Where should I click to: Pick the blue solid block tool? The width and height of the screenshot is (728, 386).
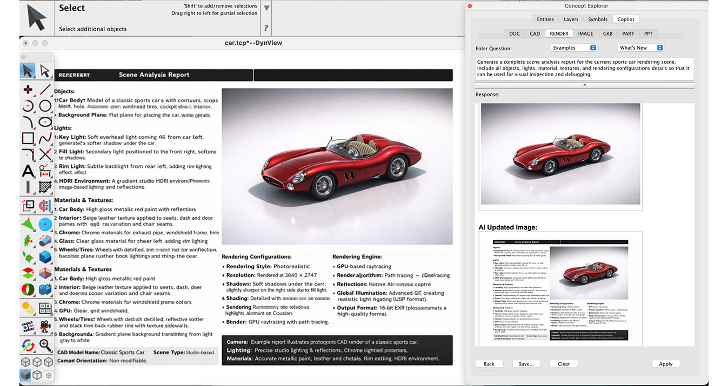click(45, 256)
